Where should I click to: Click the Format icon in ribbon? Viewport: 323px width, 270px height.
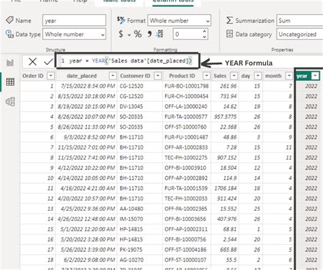pos(121,20)
